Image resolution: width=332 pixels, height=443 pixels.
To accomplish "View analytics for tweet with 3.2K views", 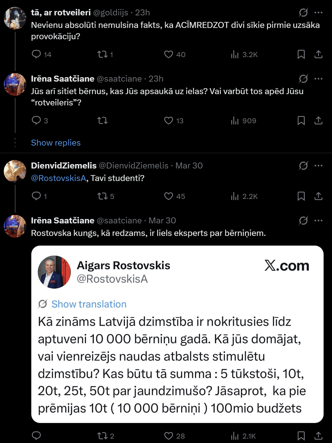I will coord(235,55).
